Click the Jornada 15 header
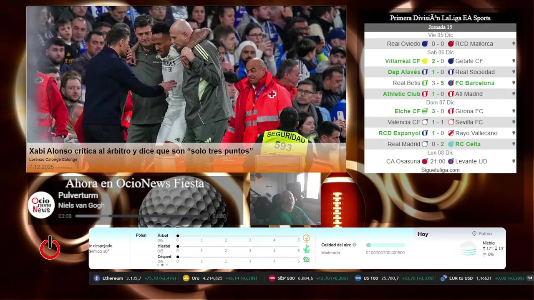The width and height of the screenshot is (534, 300). [440, 27]
